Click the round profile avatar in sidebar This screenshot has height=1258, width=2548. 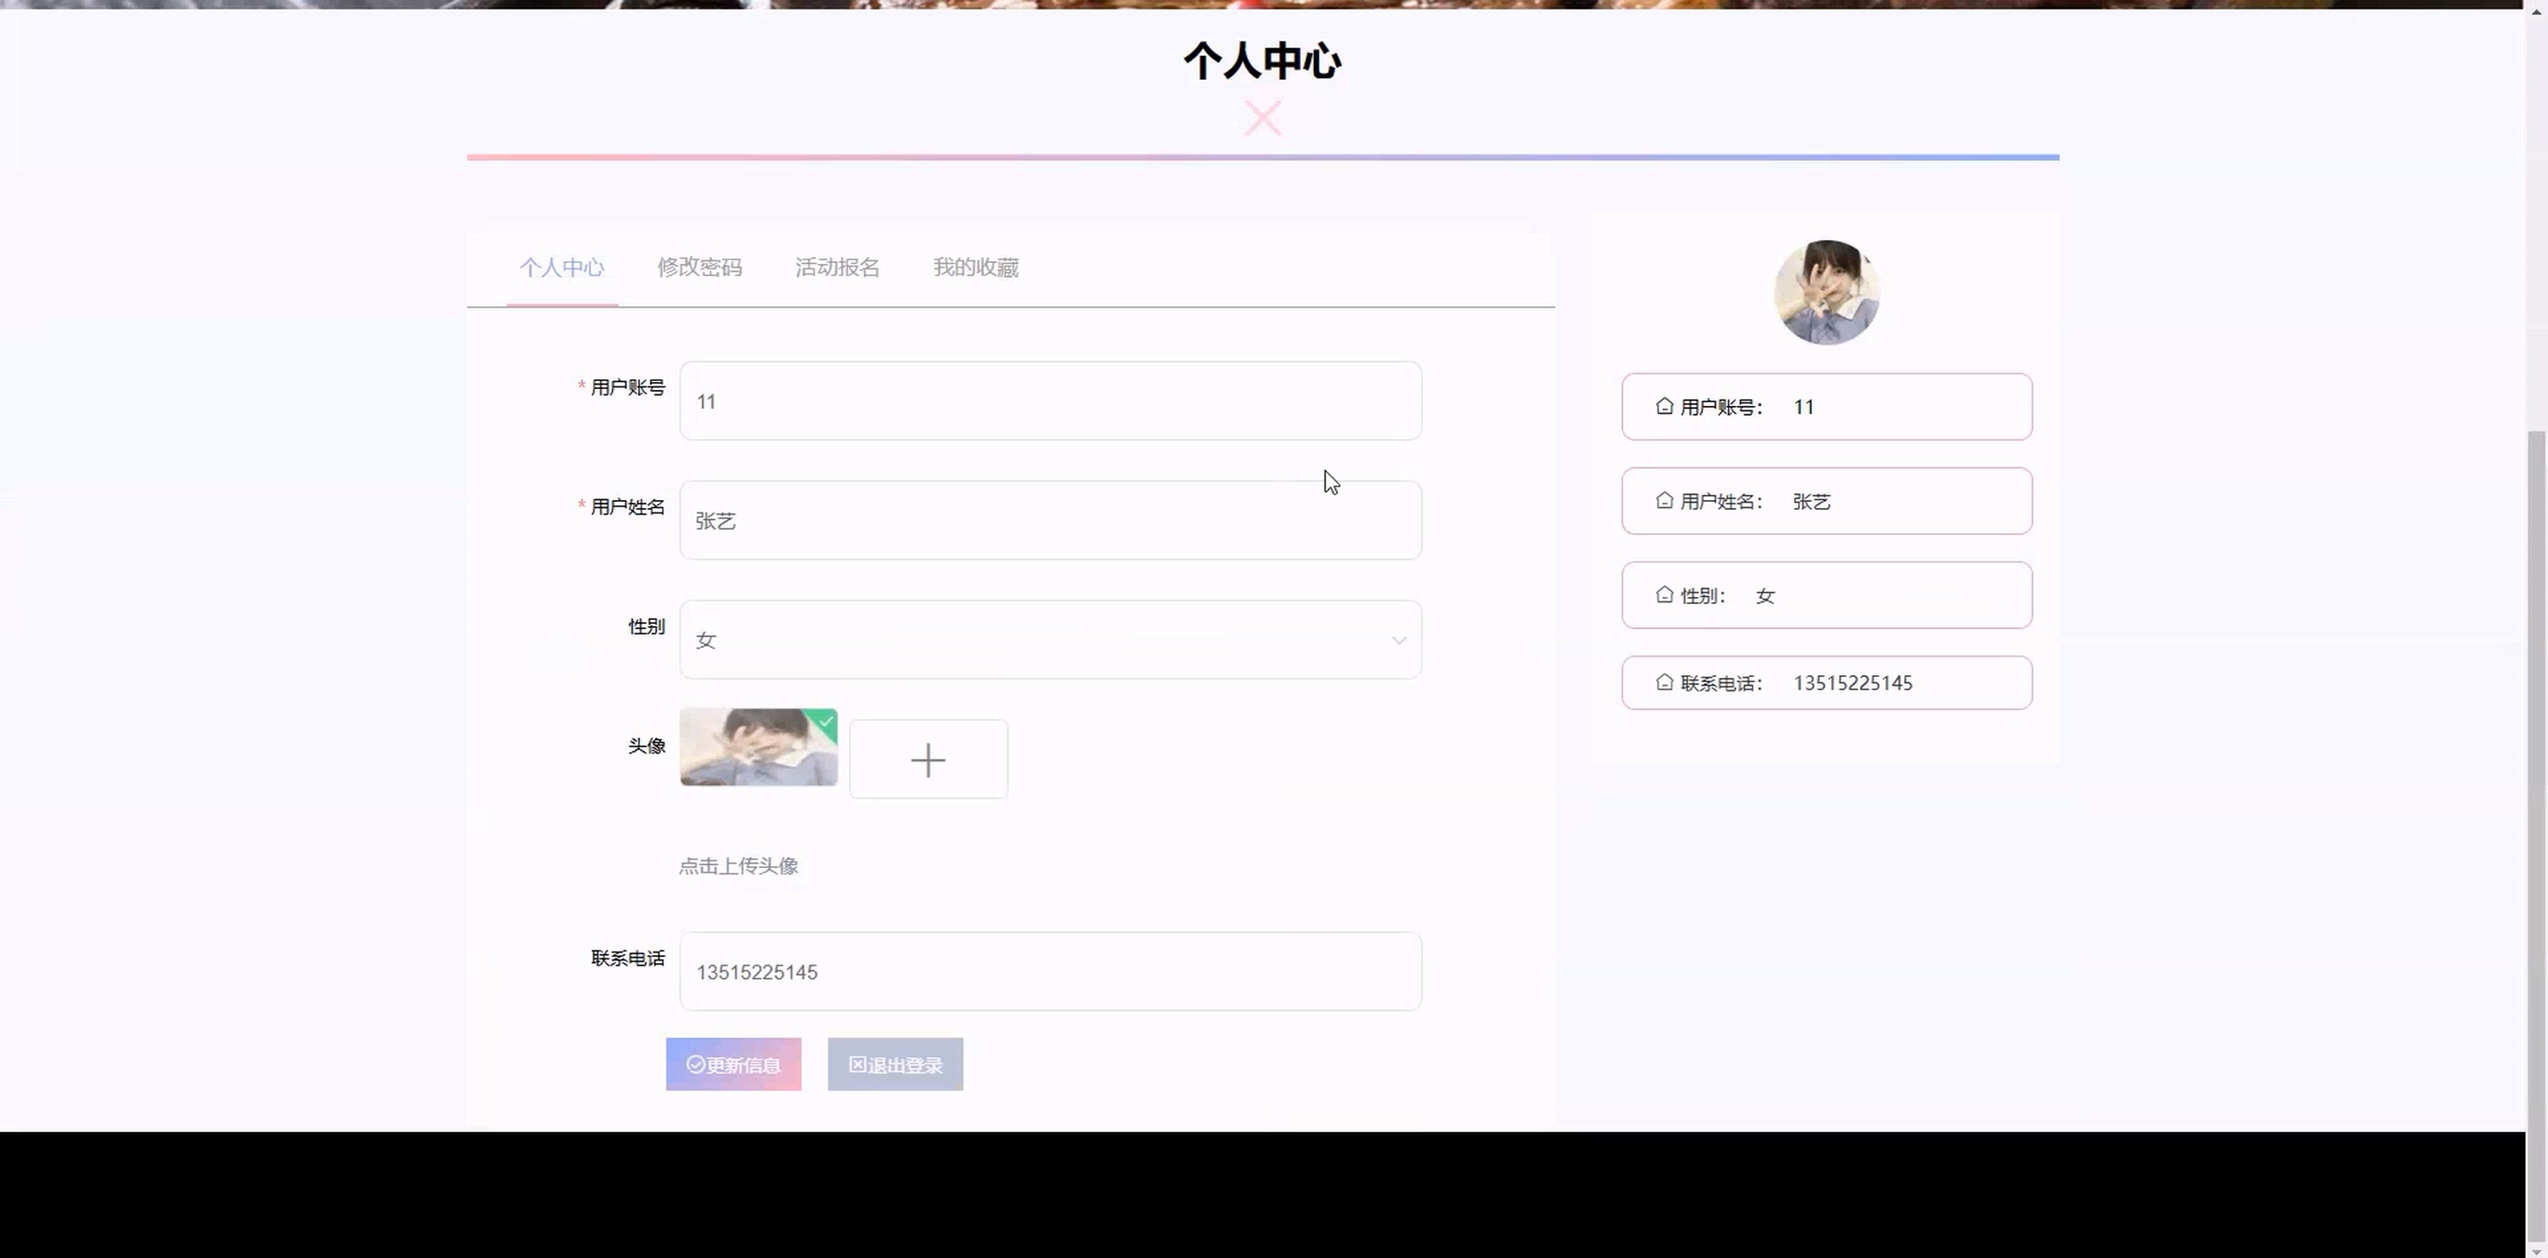[1827, 291]
